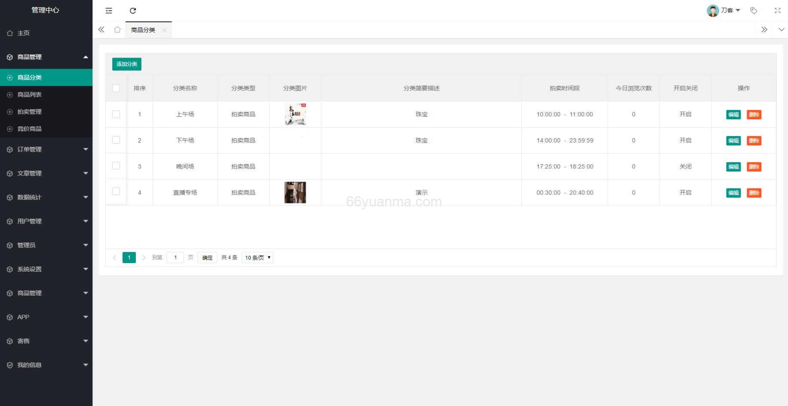788x406 pixels.
Task: Open the 用户管理 section icon in sidebar
Action: point(9,221)
